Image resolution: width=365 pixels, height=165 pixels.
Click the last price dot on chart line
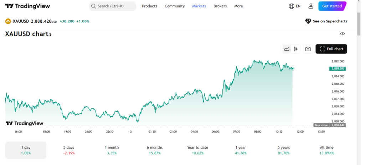[293, 68]
